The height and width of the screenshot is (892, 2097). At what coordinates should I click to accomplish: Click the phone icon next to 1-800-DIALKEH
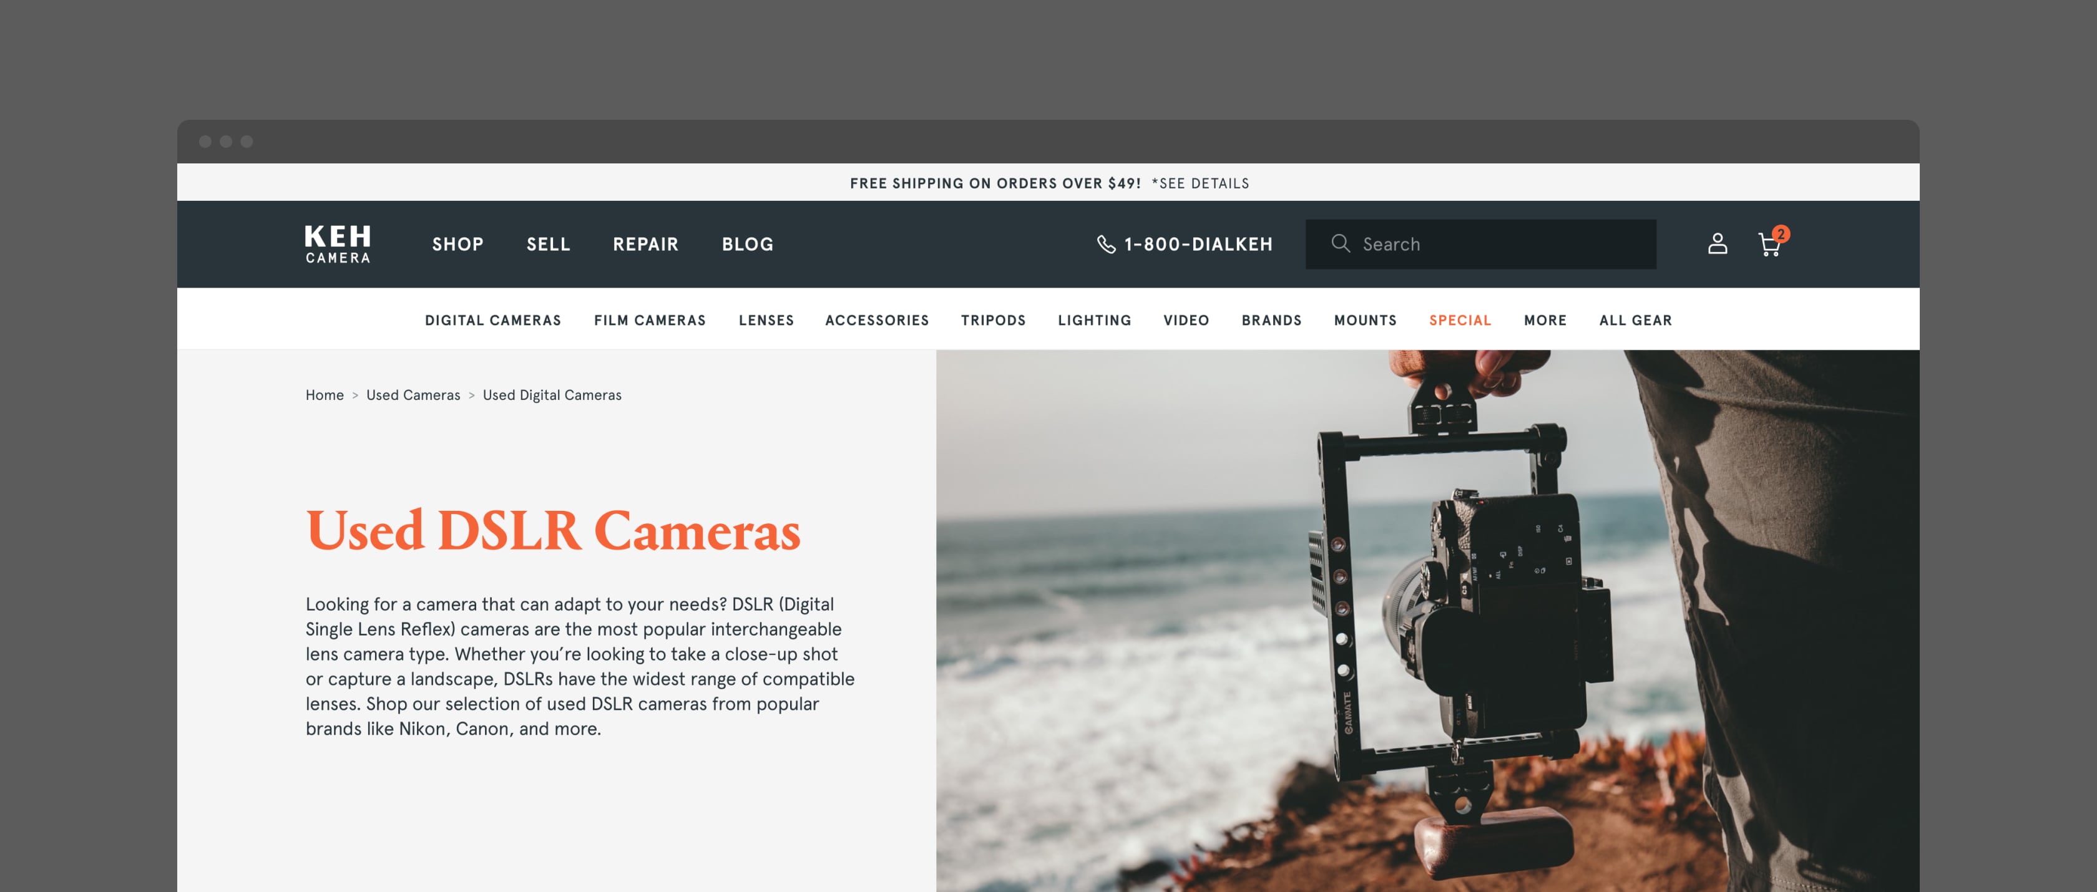[1105, 243]
